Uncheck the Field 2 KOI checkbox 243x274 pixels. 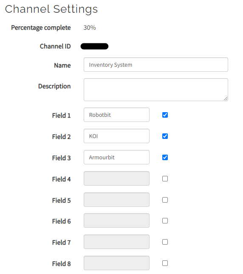click(x=165, y=136)
